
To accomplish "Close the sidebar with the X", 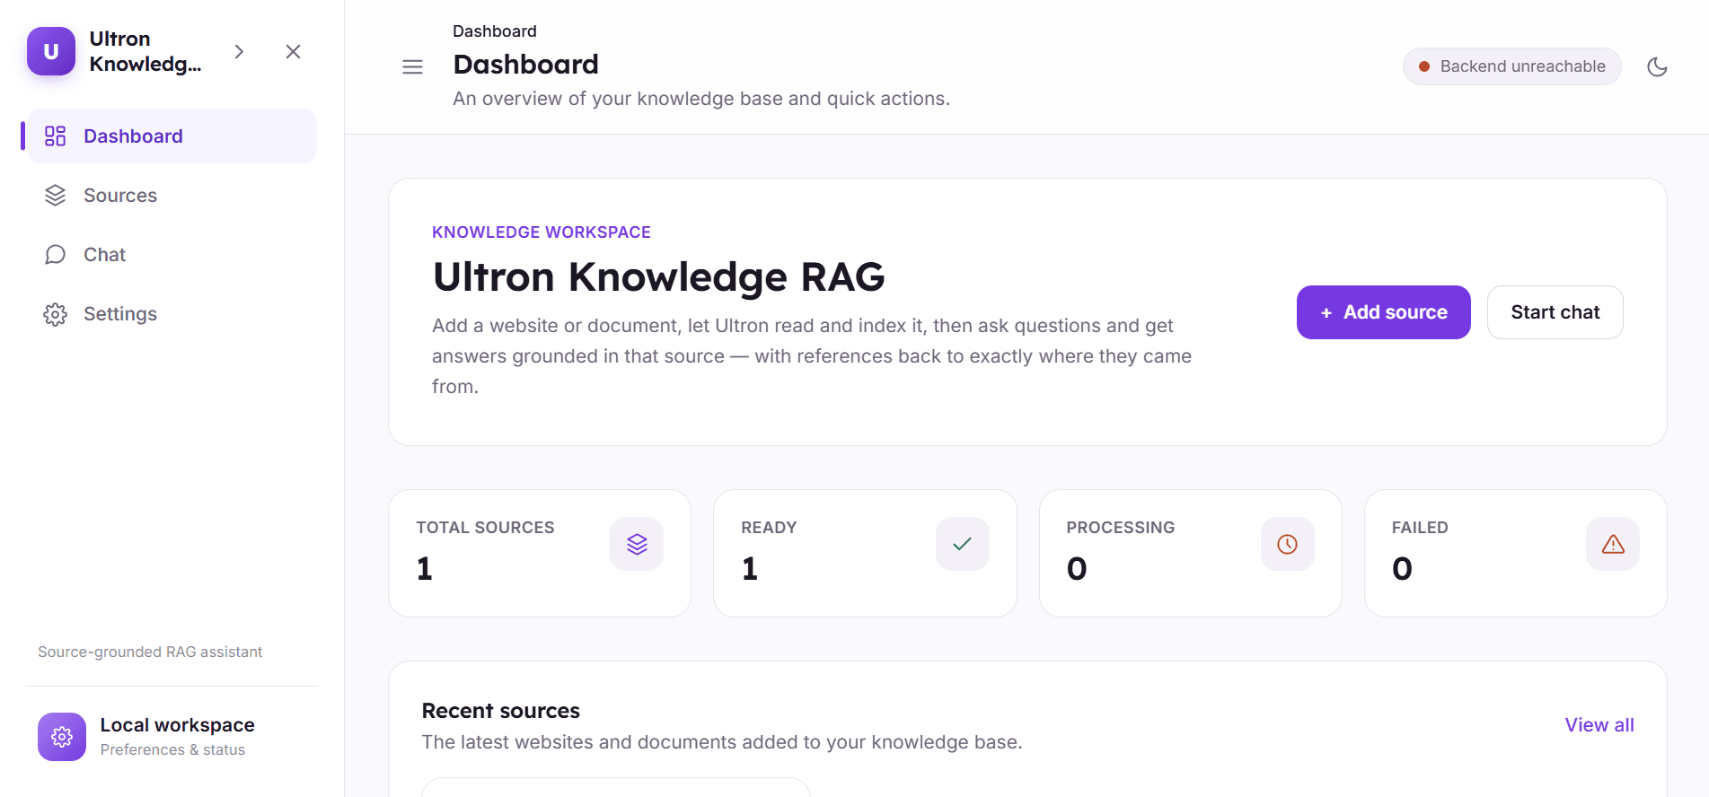I will 293,52.
